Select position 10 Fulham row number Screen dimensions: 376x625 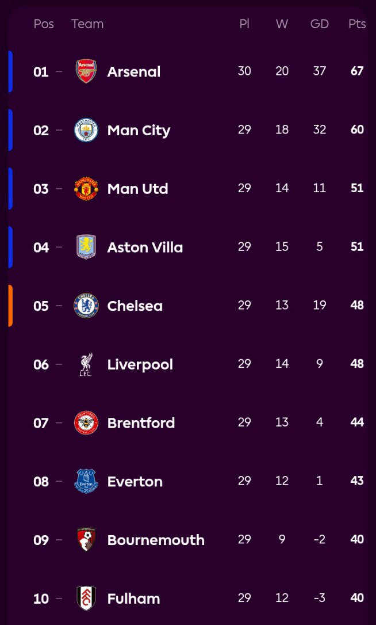(41, 599)
